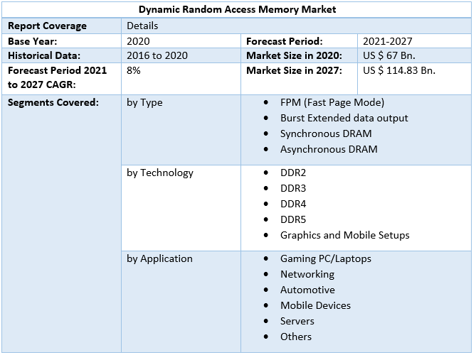The width and height of the screenshot is (476, 355).
Task: Select the by Type segment cell
Action: pos(144,102)
